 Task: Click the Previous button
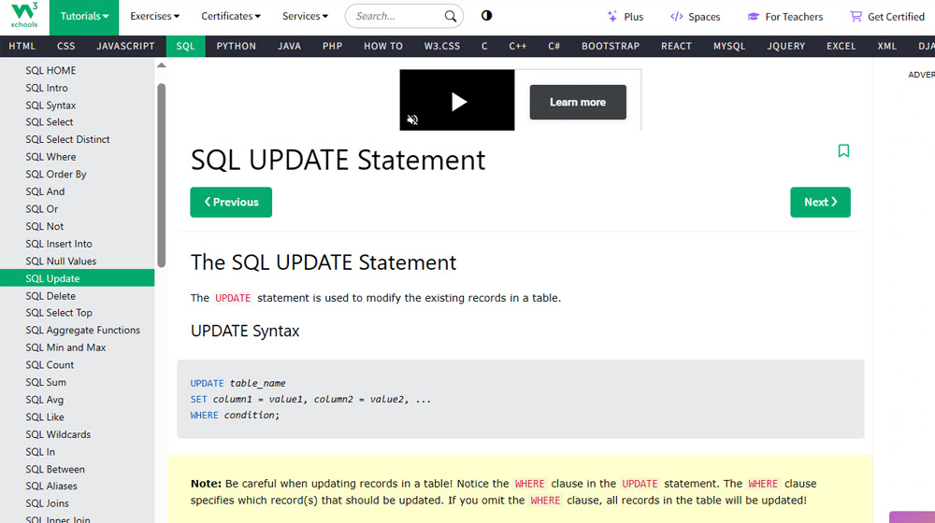(x=231, y=202)
